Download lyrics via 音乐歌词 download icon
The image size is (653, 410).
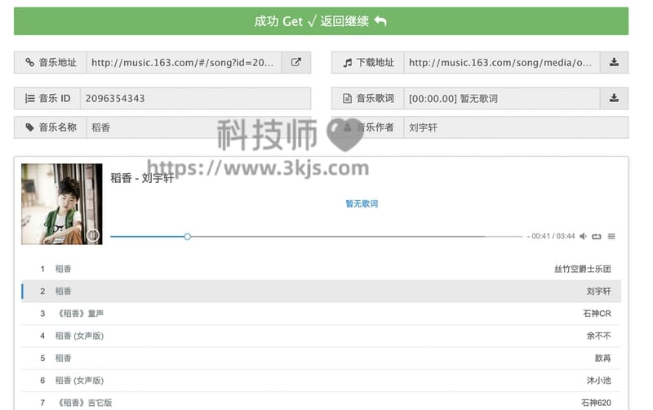point(614,98)
